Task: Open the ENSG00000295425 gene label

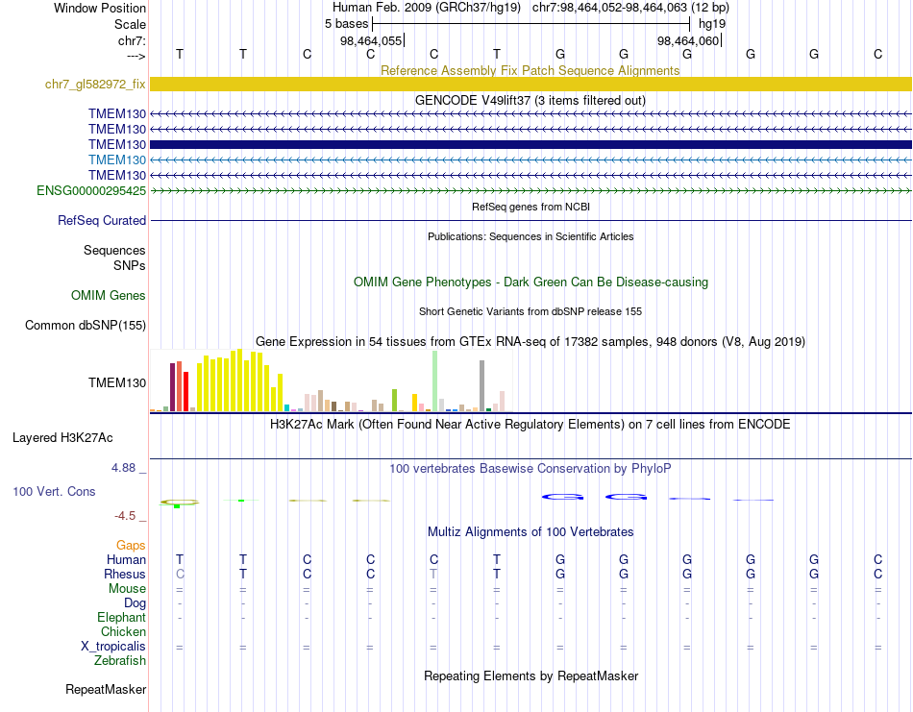Action: [91, 191]
